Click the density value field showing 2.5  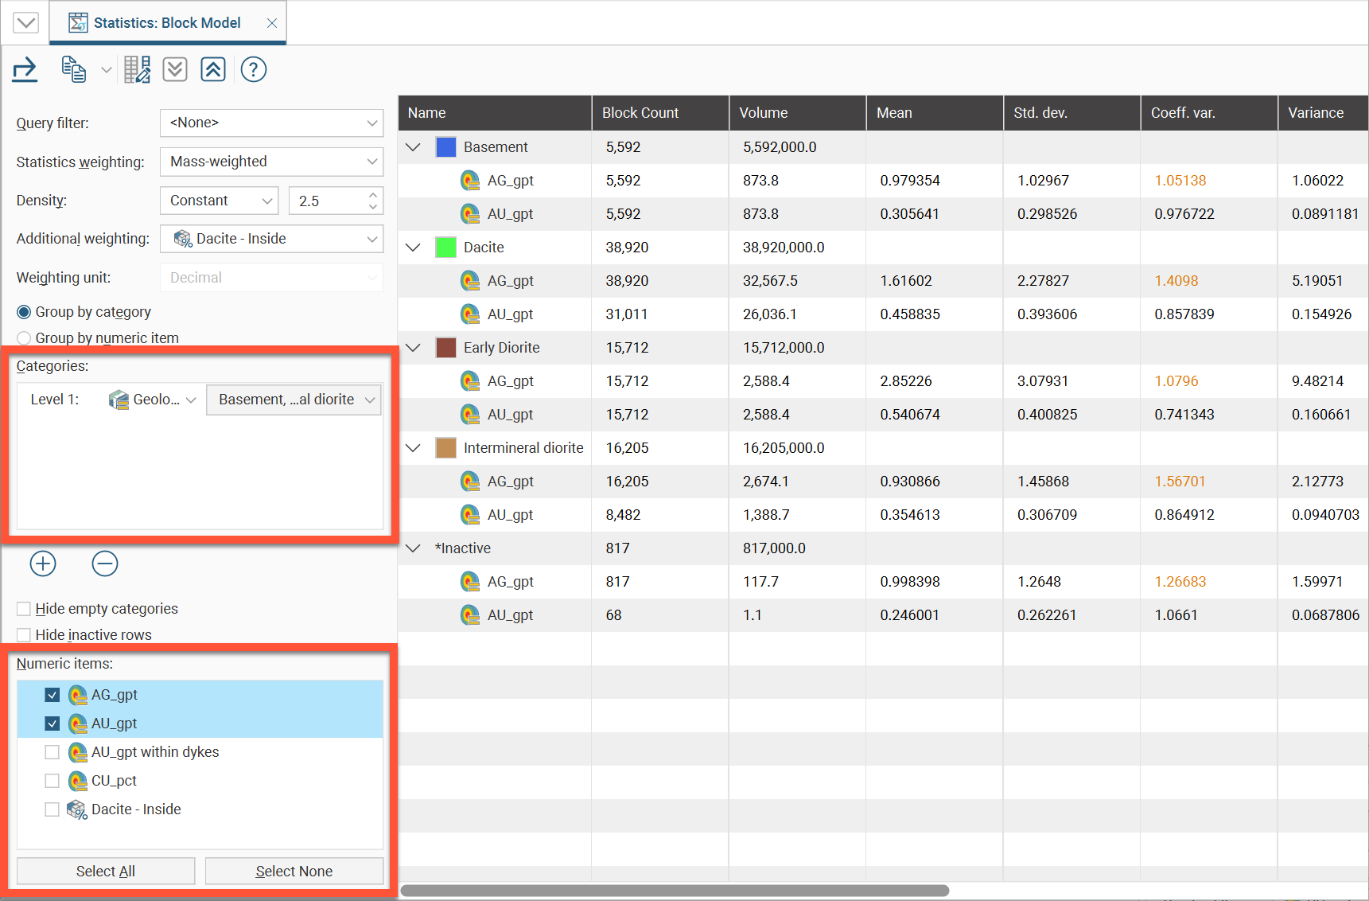tap(328, 201)
